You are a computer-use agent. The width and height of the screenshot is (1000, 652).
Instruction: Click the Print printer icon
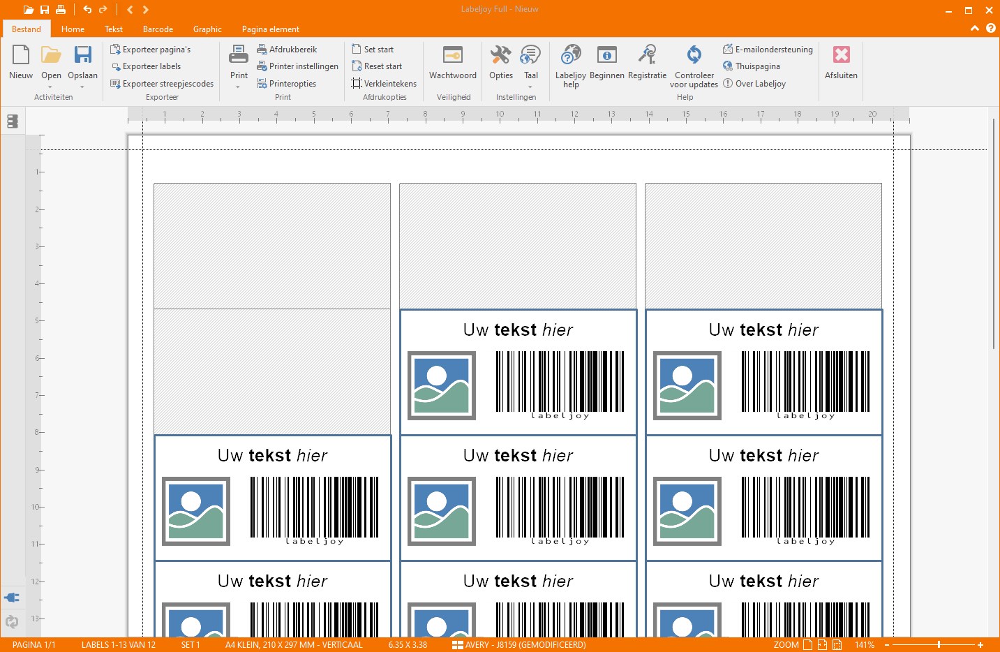239,54
